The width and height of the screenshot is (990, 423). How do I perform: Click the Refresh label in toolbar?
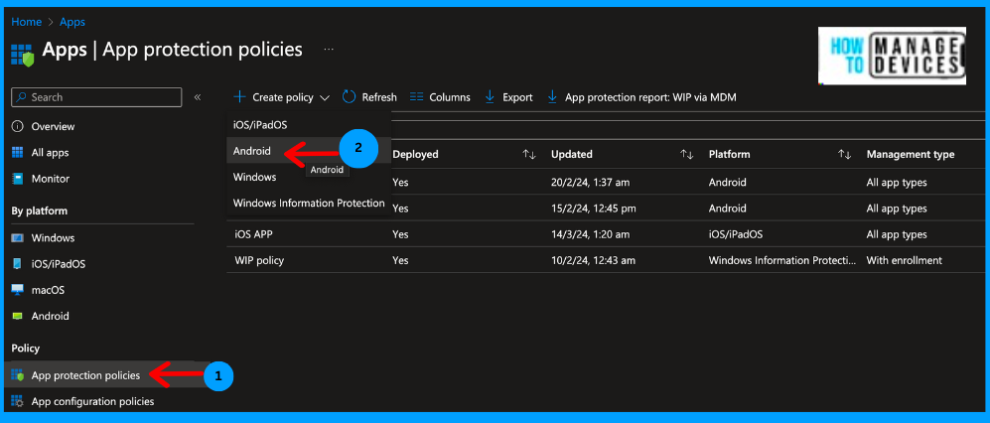[x=379, y=97]
